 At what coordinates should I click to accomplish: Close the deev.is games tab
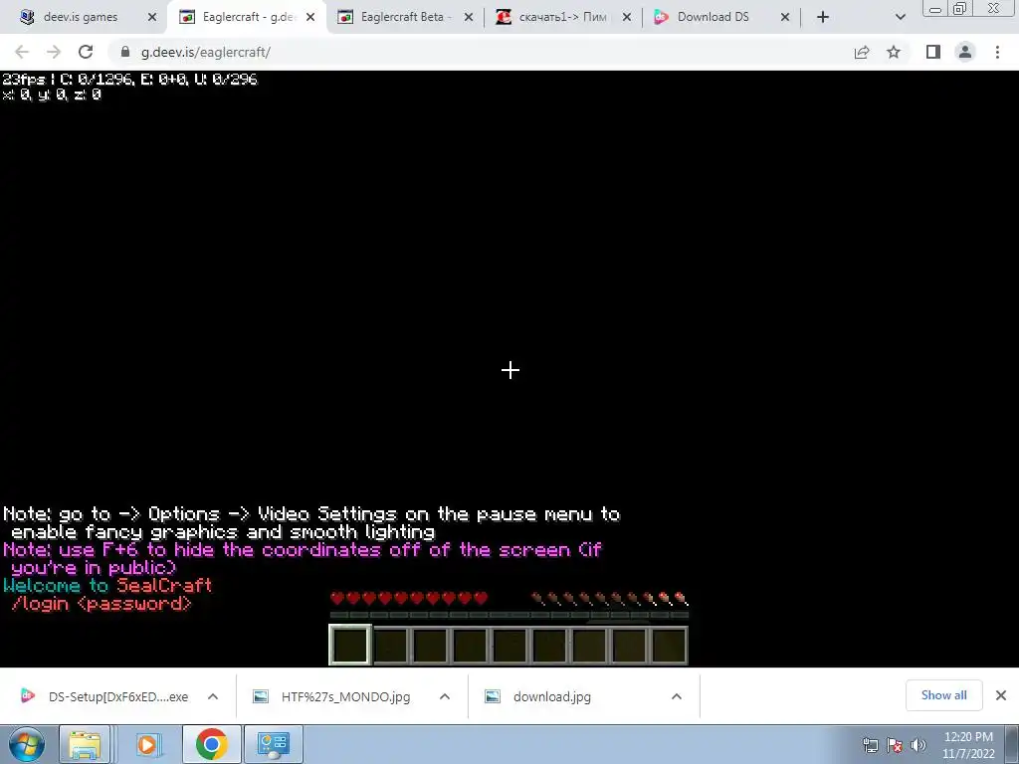point(152,18)
